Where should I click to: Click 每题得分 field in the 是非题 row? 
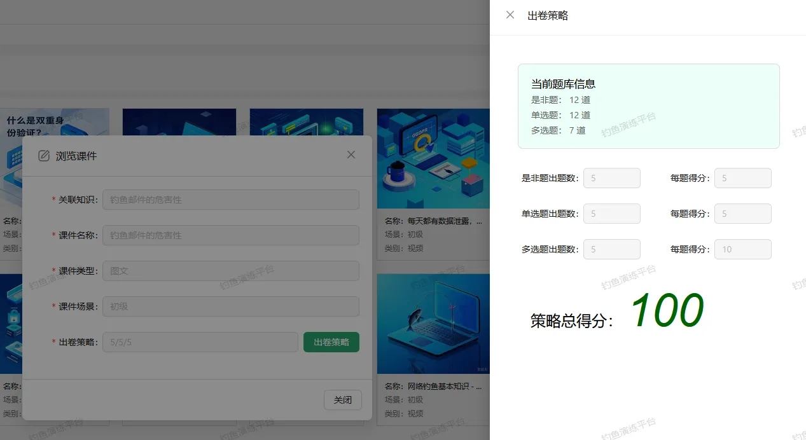click(742, 178)
